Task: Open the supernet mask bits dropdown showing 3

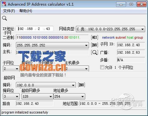Action: [x=11, y=96]
